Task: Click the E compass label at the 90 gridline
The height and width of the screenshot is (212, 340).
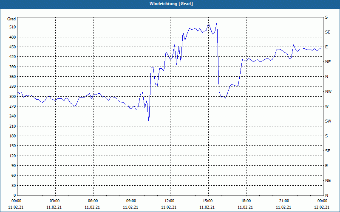Action: point(326,166)
